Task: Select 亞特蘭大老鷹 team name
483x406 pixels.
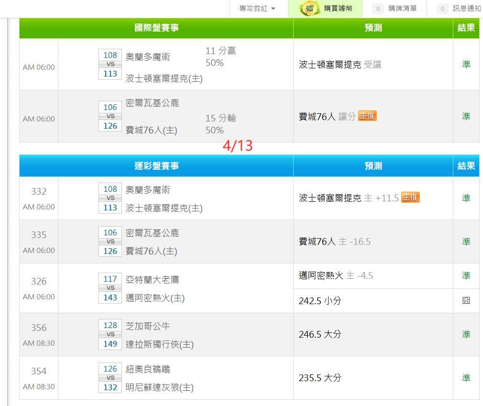Action: (x=152, y=280)
